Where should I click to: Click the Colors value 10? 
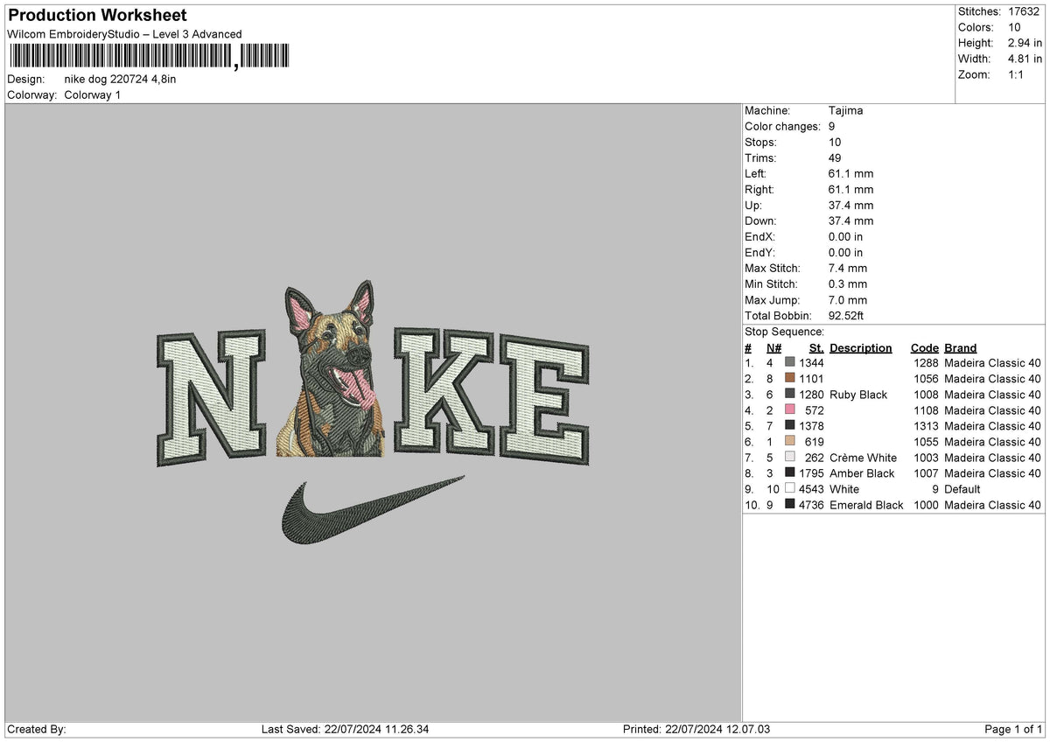pos(1015,27)
